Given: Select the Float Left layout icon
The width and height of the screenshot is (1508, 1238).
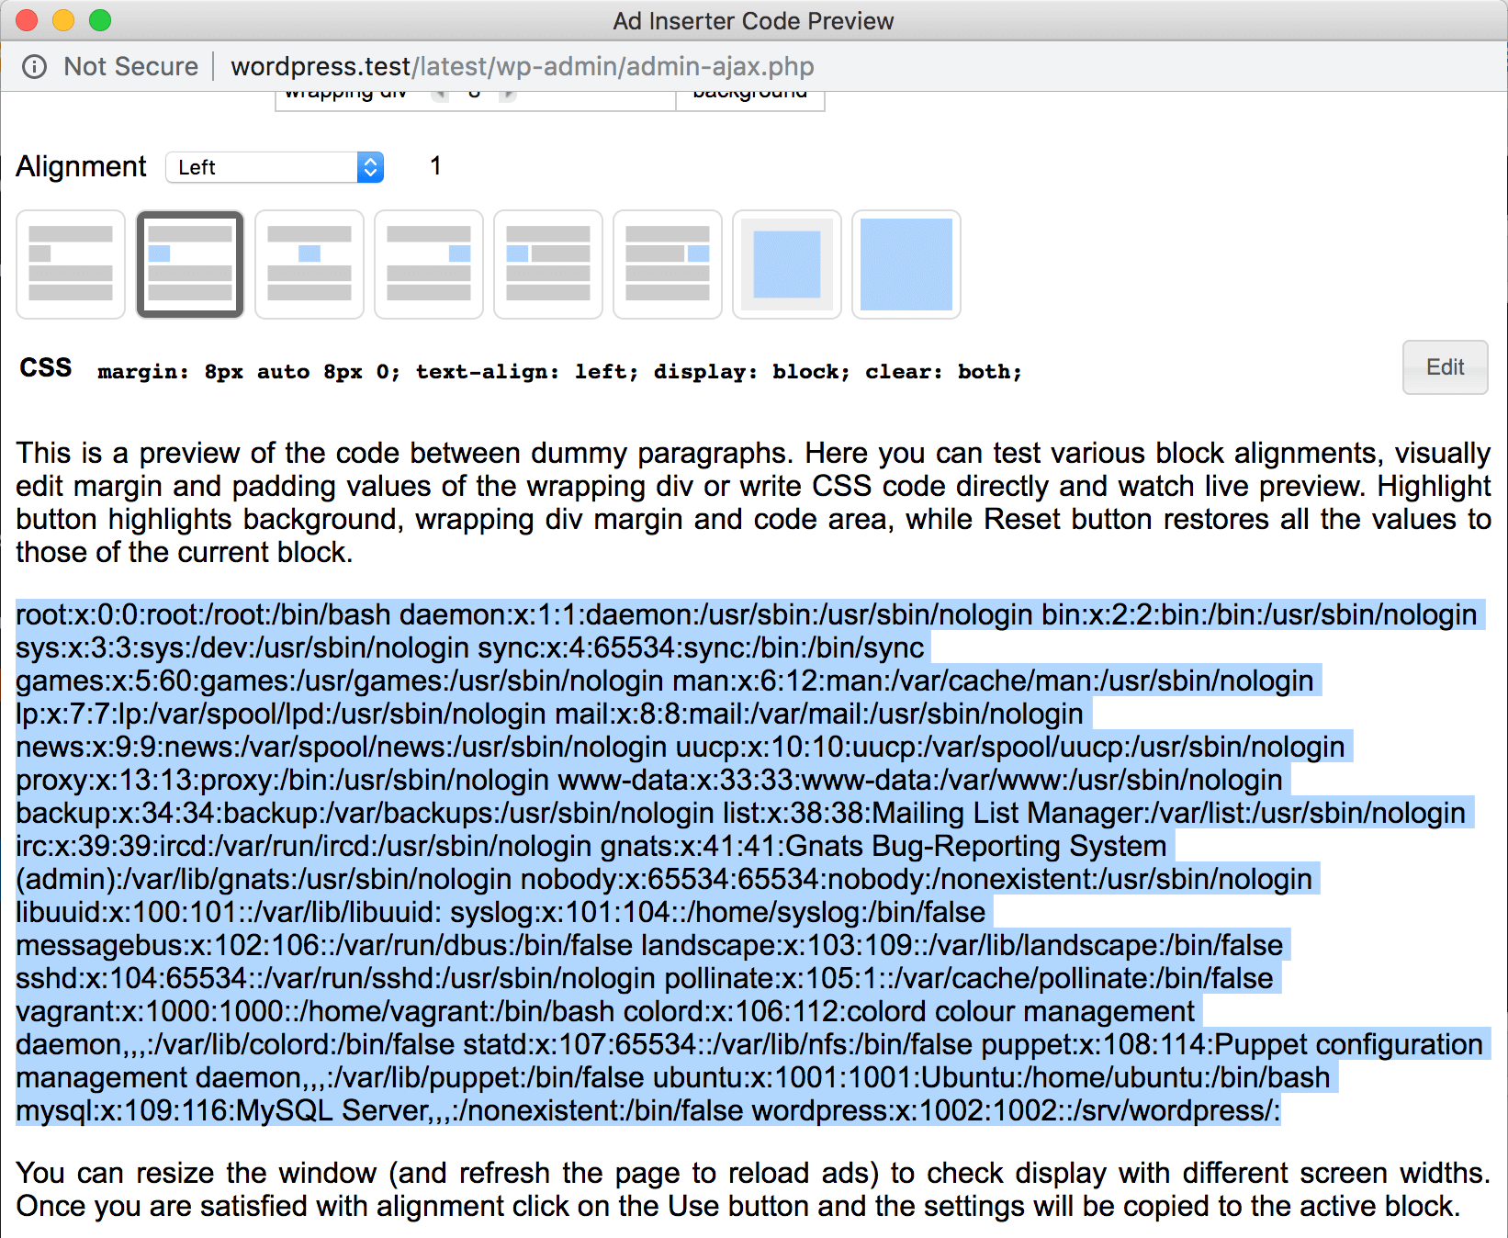Looking at the screenshot, I should coord(548,264).
